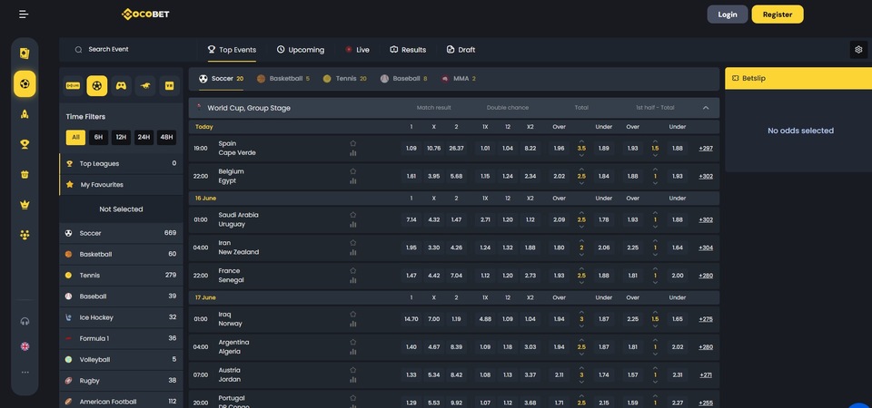The height and width of the screenshot is (408, 872).
Task: Select the soccer ball sports icon in sidebar
Action: (x=25, y=83)
